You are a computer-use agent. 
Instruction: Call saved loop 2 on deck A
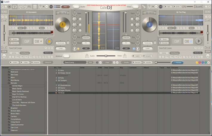(49, 48)
